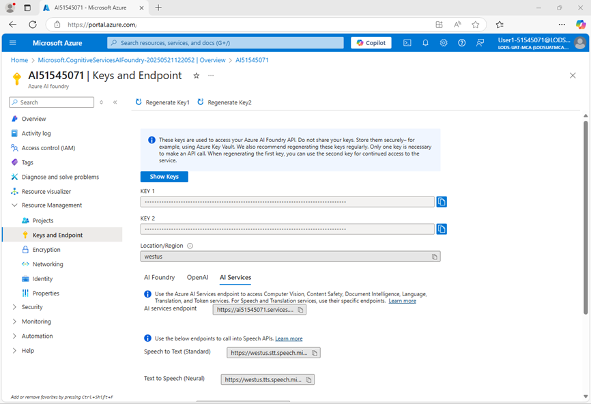Copy Speech to Text endpoint URL

click(x=315, y=353)
